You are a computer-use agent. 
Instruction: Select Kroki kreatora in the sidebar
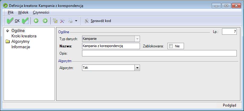tap(24, 36)
